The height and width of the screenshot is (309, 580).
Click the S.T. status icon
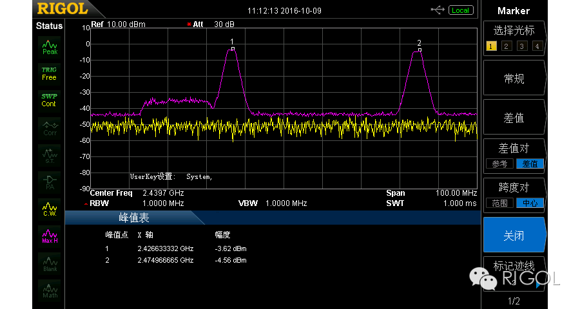pos(49,156)
